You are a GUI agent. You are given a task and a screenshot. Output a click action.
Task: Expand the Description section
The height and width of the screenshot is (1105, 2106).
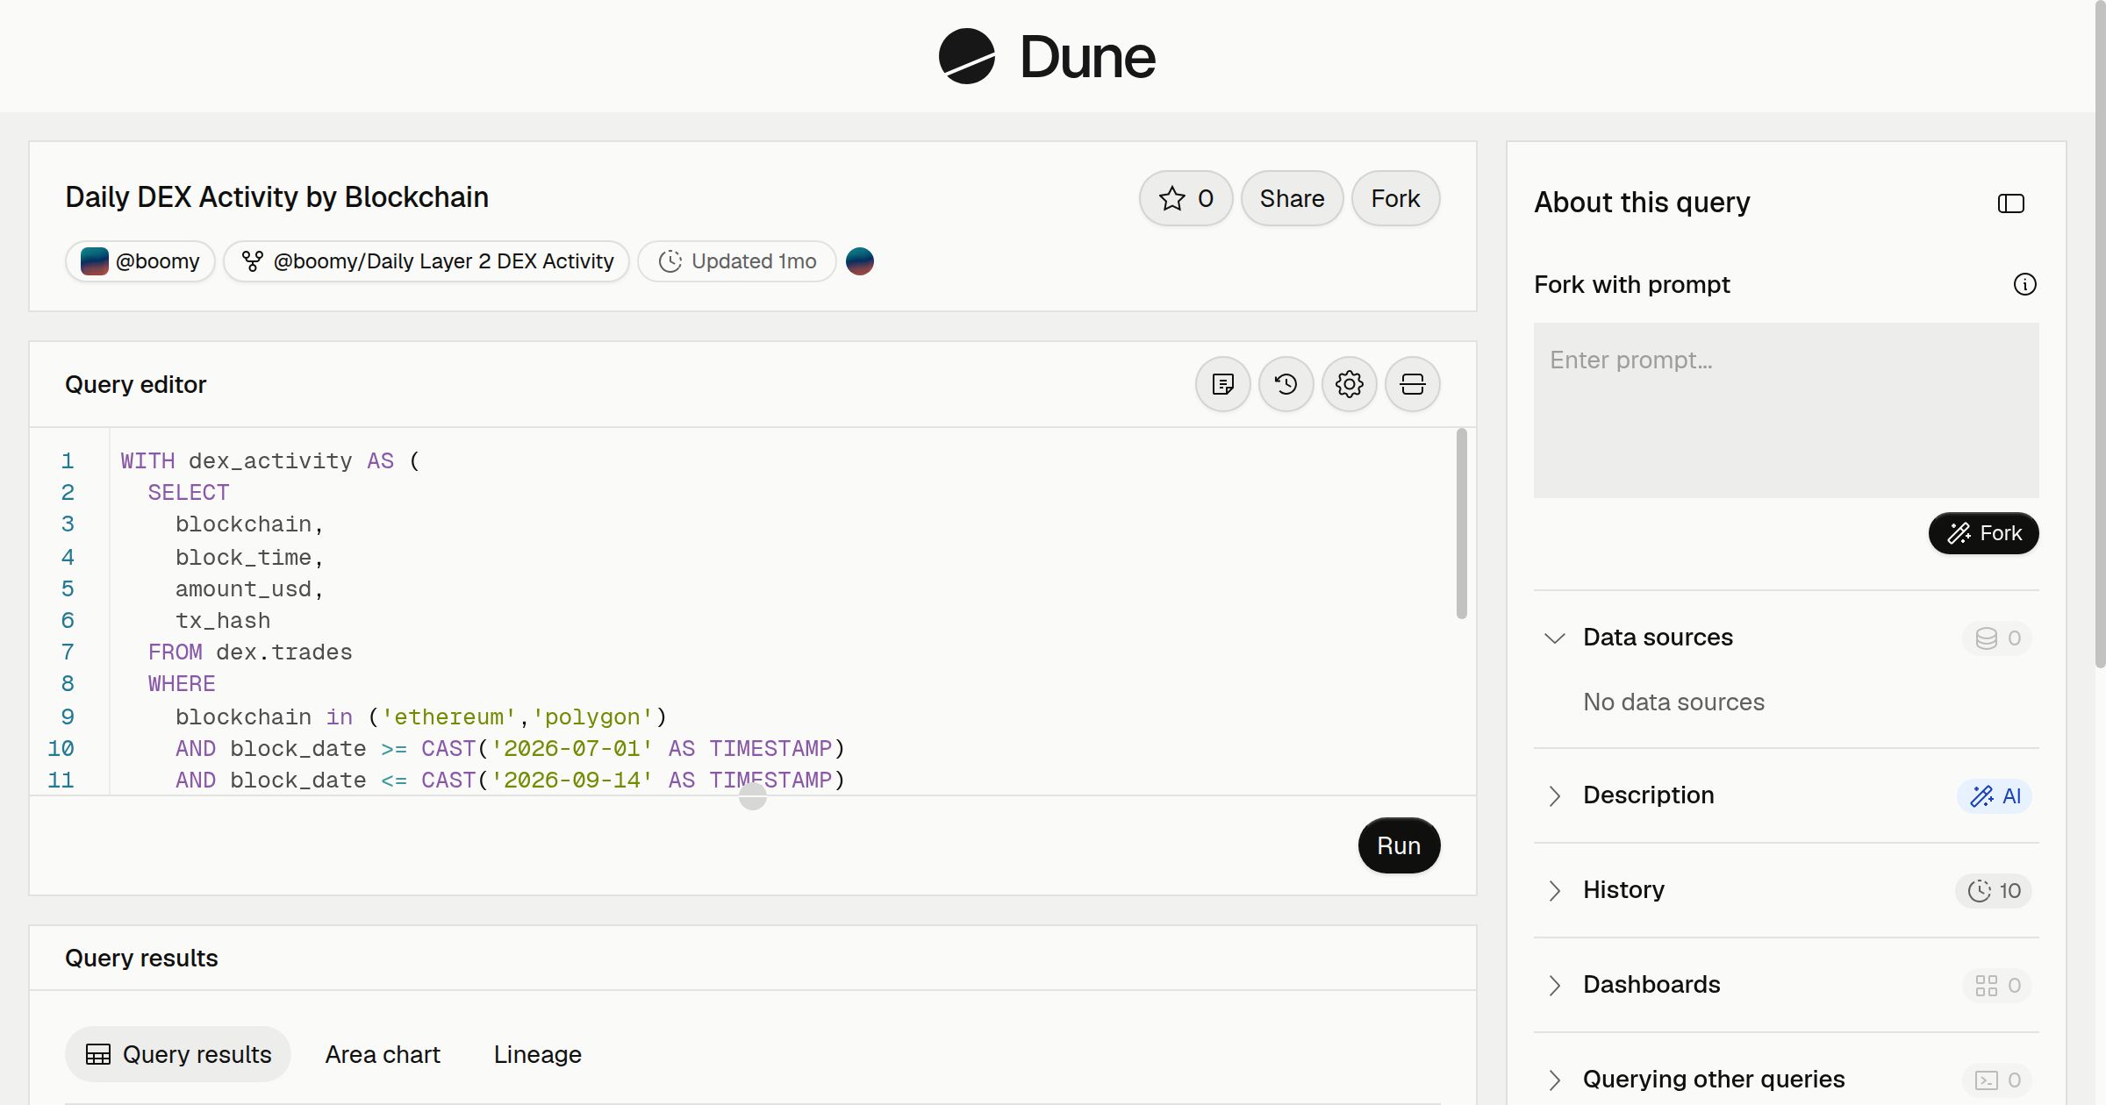click(1554, 795)
